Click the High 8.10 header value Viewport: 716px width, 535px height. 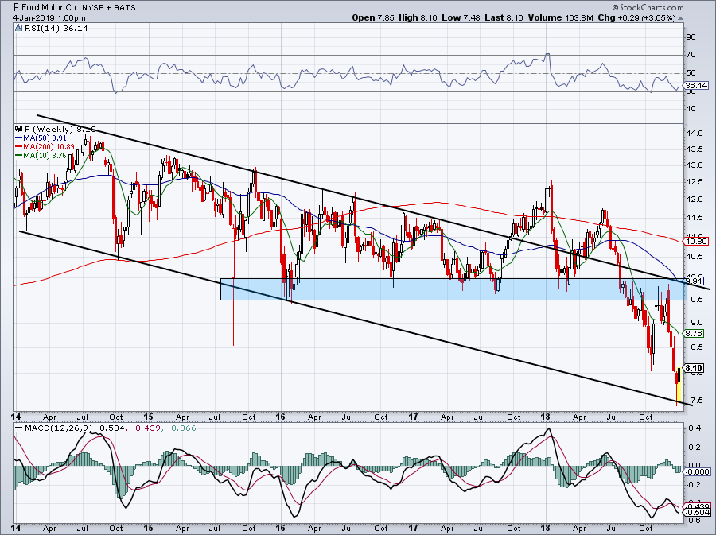pyautogui.click(x=418, y=17)
